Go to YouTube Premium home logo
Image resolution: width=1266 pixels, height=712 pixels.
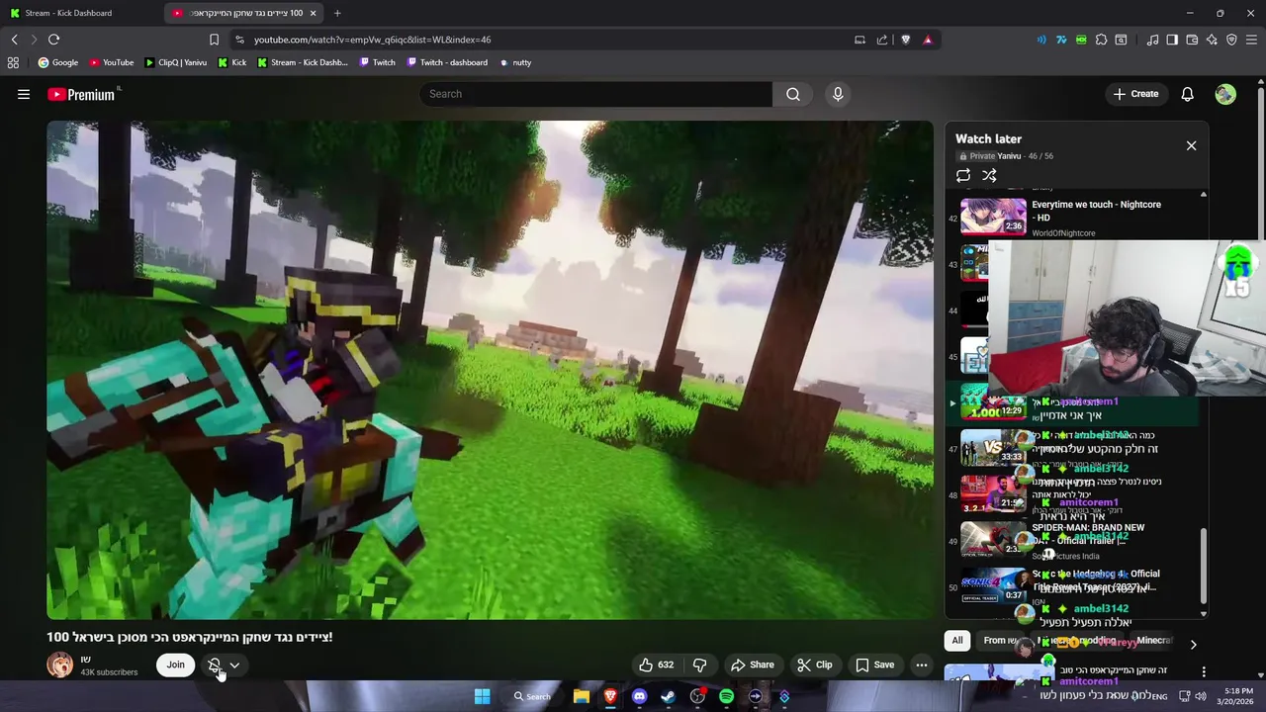point(80,94)
